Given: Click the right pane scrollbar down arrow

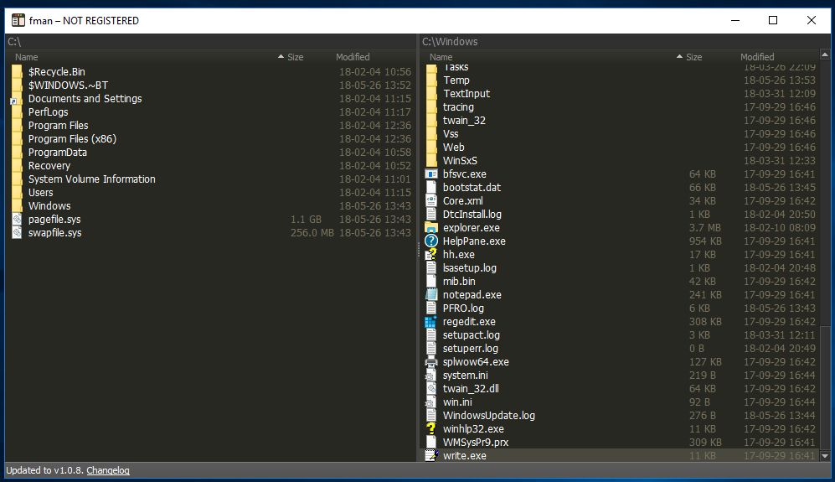Looking at the screenshot, I should point(825,456).
